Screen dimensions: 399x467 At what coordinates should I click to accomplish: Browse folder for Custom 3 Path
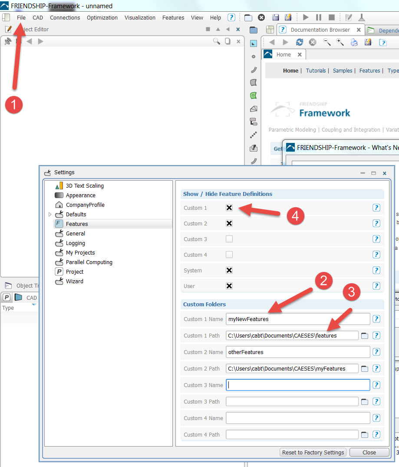364,402
